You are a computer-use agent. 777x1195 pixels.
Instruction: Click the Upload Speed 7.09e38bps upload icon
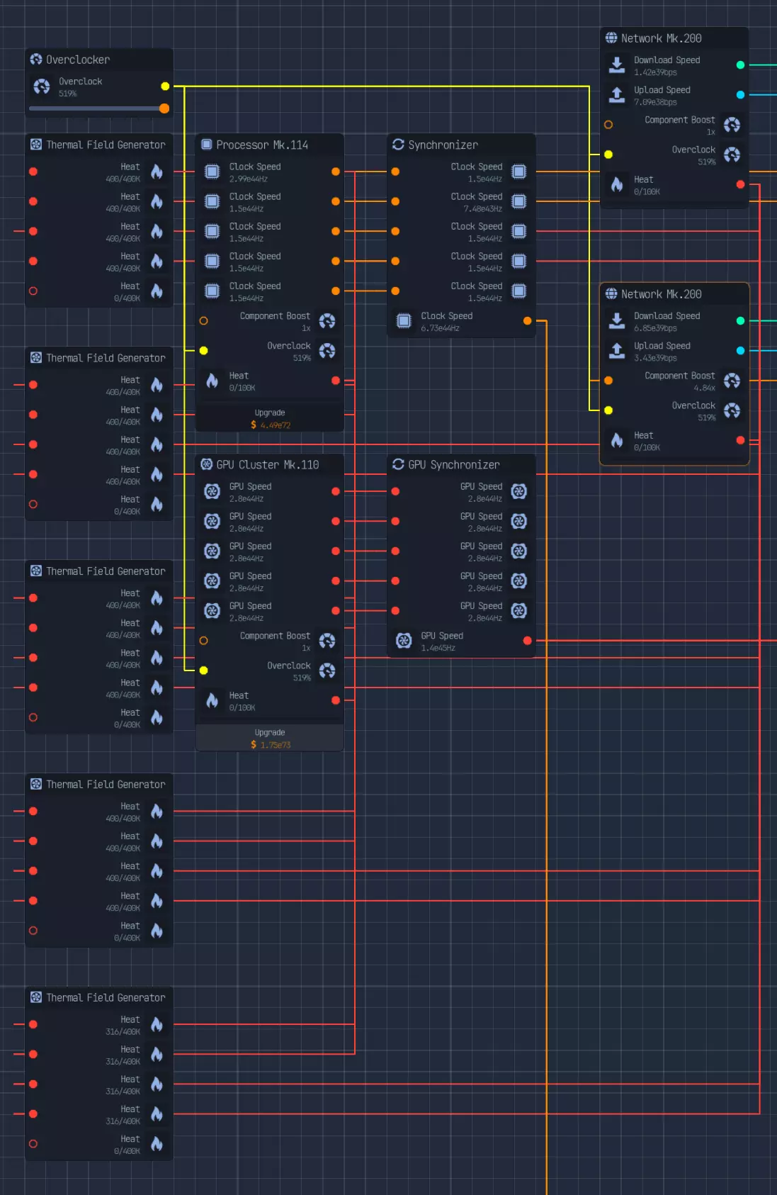tap(617, 95)
